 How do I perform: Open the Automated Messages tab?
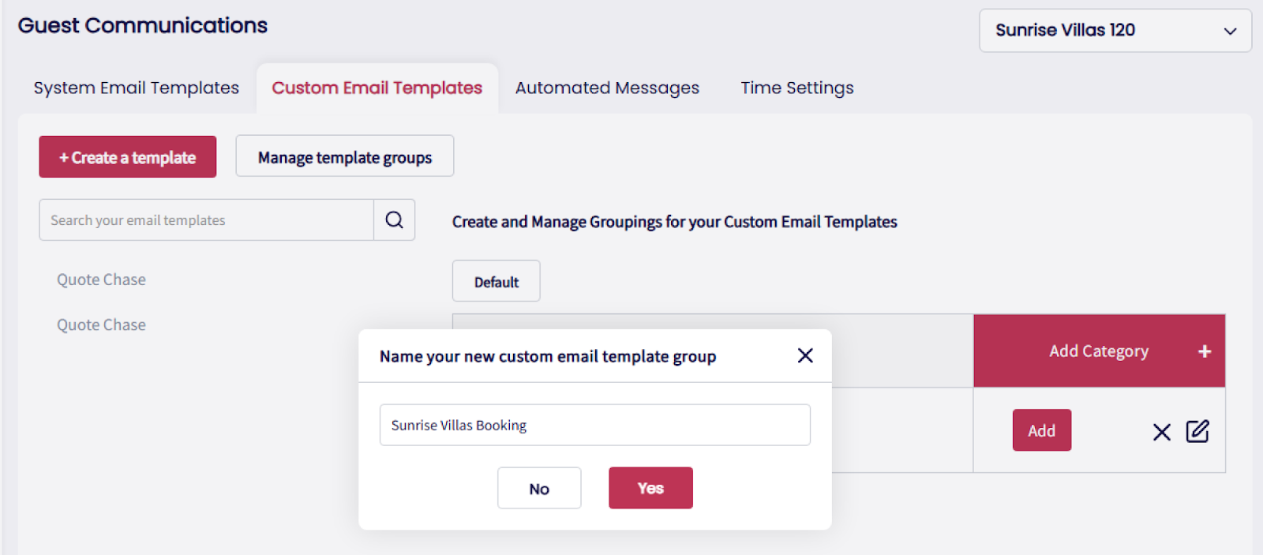coord(607,88)
